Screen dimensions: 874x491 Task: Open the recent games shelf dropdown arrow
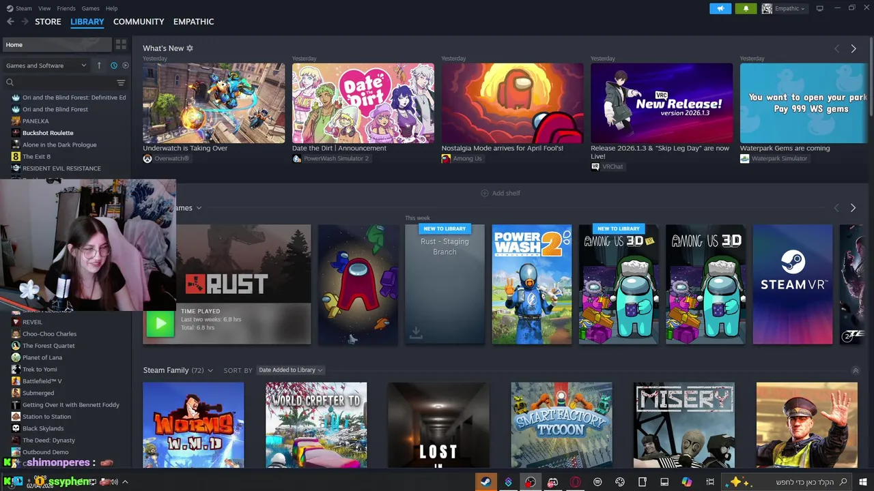pos(199,208)
